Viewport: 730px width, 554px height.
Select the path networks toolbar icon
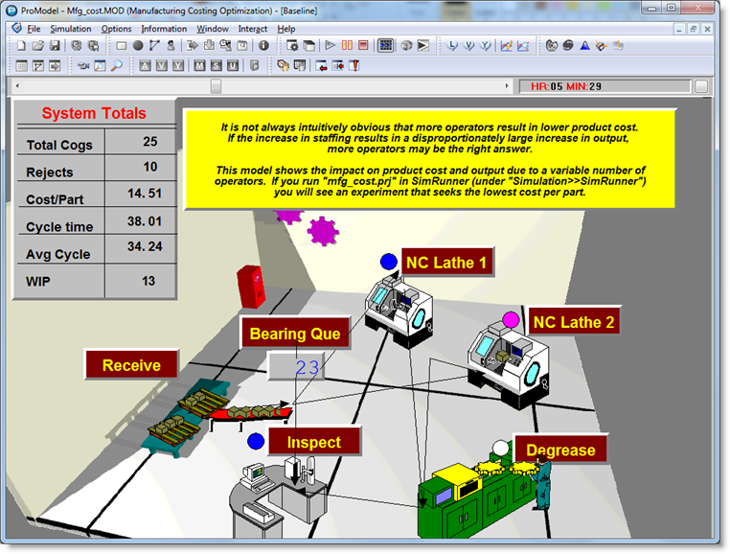point(154,45)
